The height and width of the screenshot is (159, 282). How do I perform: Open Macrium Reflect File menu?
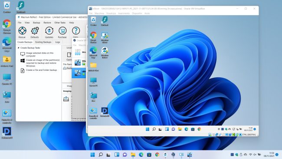click(20, 23)
